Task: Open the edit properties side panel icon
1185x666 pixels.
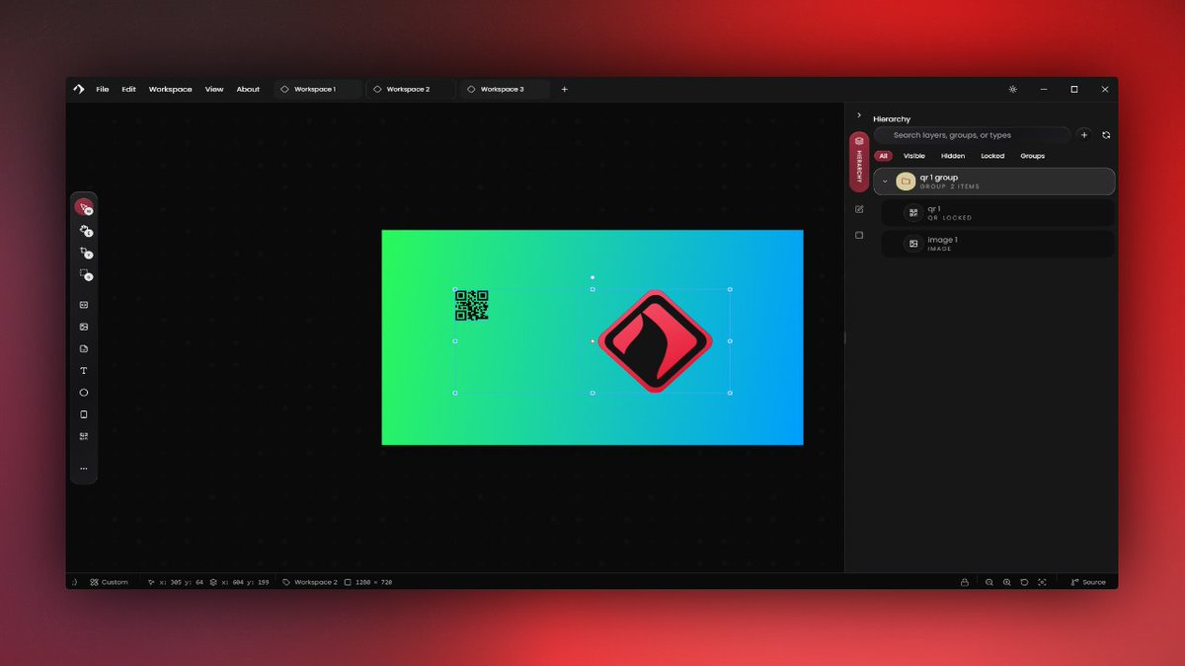Action: click(x=859, y=209)
